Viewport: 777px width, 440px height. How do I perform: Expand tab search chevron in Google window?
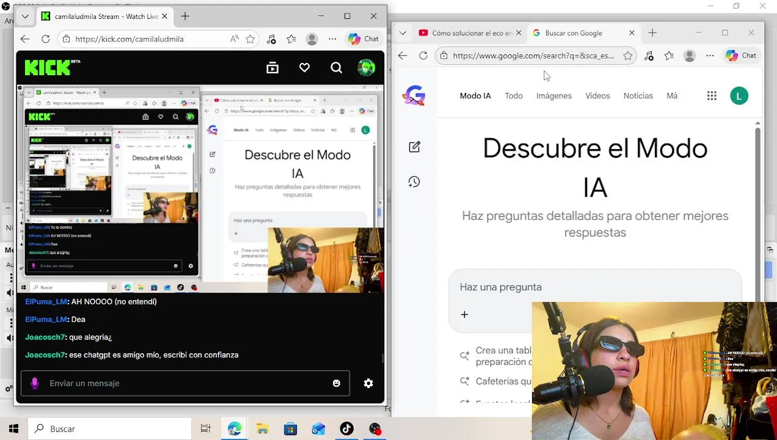(x=403, y=33)
